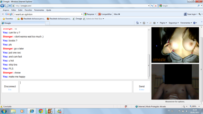
Task: Expand the Segurança dropdown menu
Action: pos(174,23)
